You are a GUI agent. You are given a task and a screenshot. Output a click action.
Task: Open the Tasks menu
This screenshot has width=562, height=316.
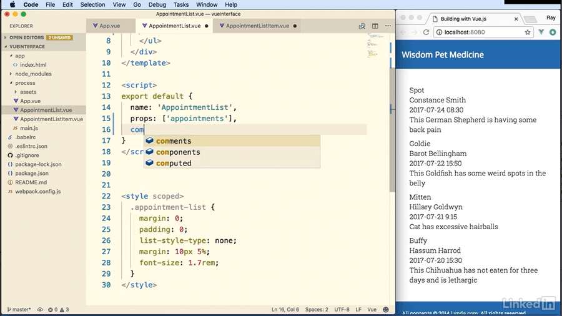pos(181,4)
